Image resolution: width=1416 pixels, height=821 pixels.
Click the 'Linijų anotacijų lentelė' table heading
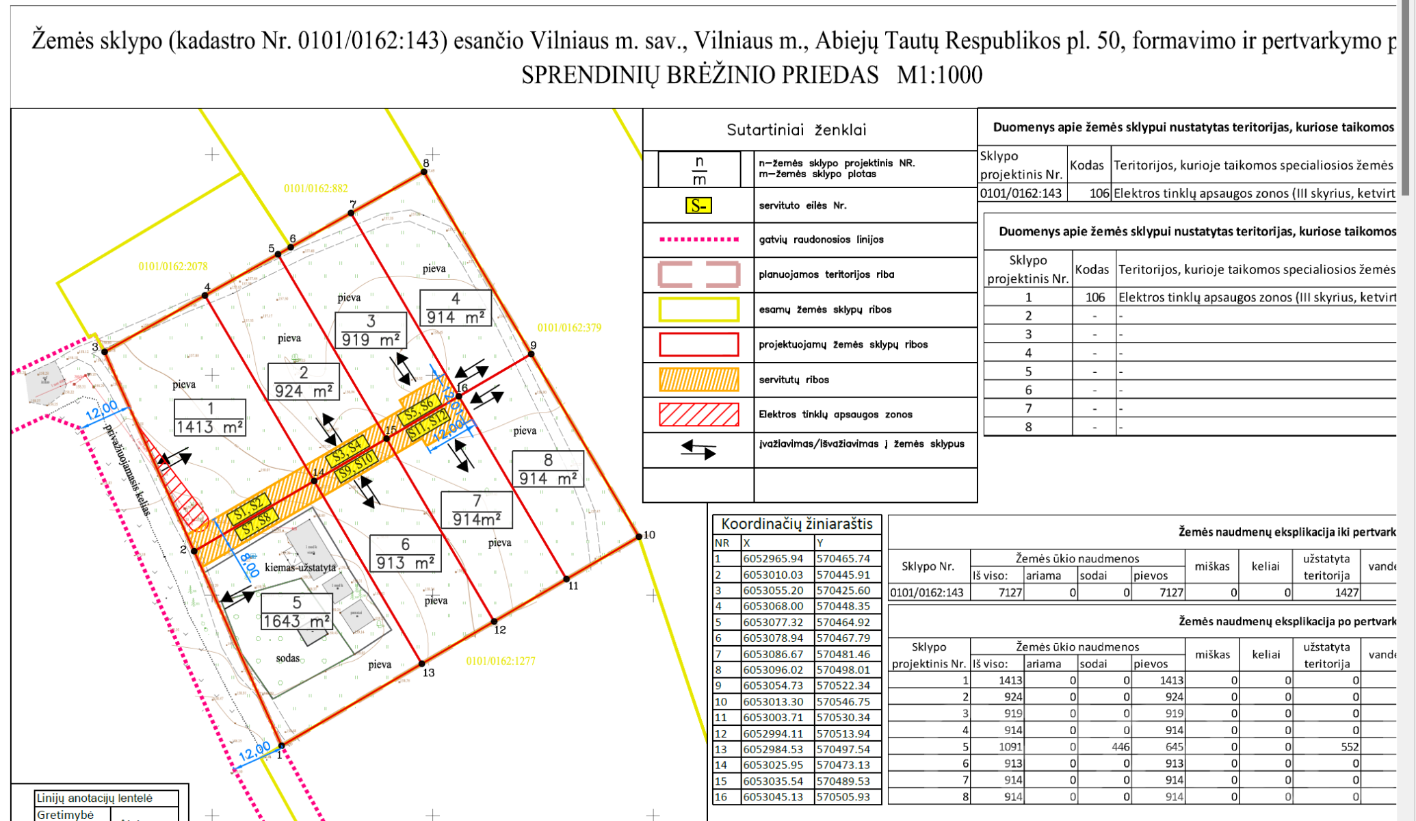[94, 798]
